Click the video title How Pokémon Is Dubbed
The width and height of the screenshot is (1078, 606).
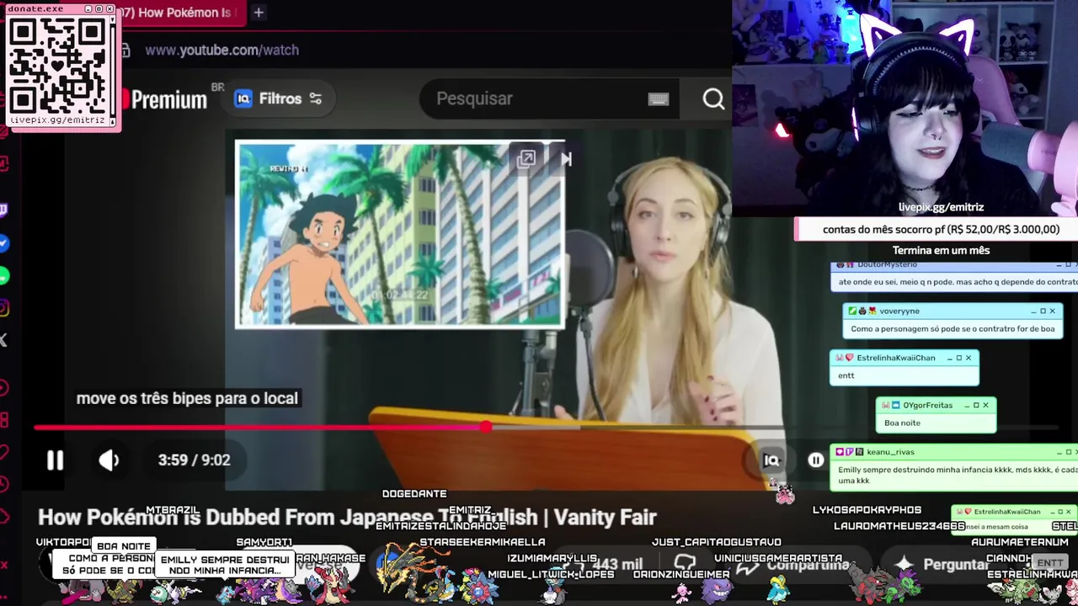click(x=347, y=518)
